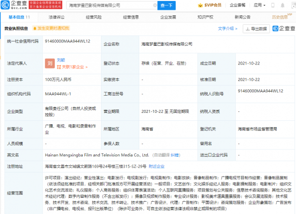This screenshot has width=296, height=214.
Task: Switch to 经营信息 tab
Action: (131, 17)
